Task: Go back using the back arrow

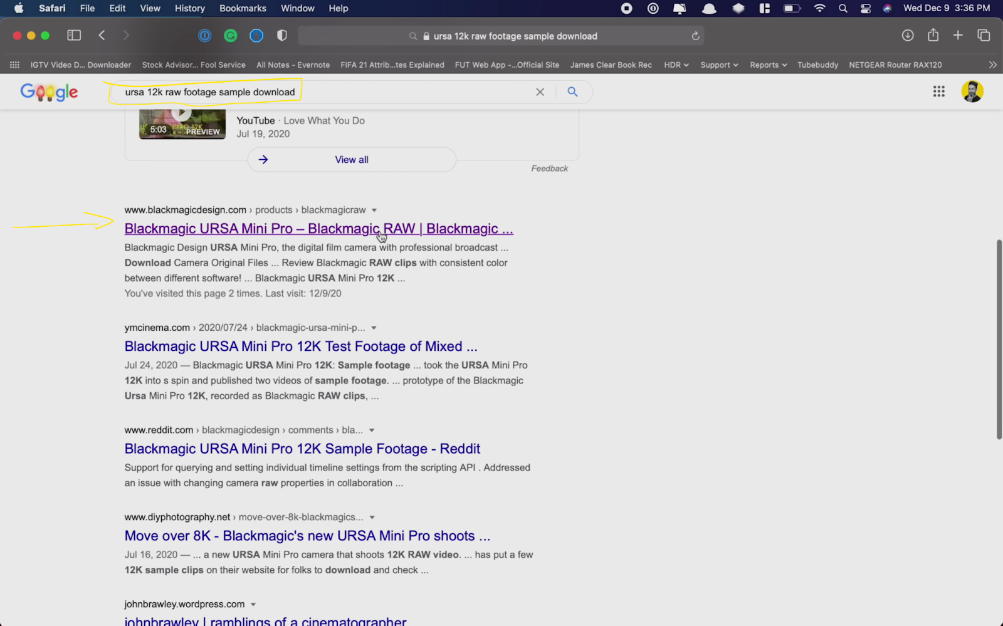Action: (x=102, y=36)
